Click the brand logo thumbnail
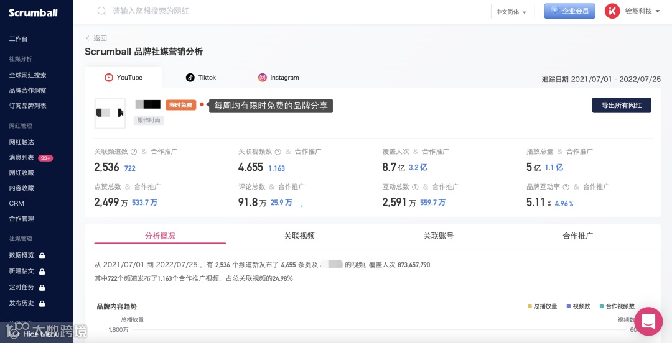This screenshot has height=343, width=672. click(x=110, y=113)
